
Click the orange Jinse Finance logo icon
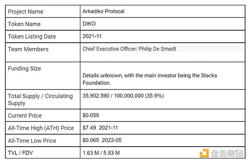[204, 153]
